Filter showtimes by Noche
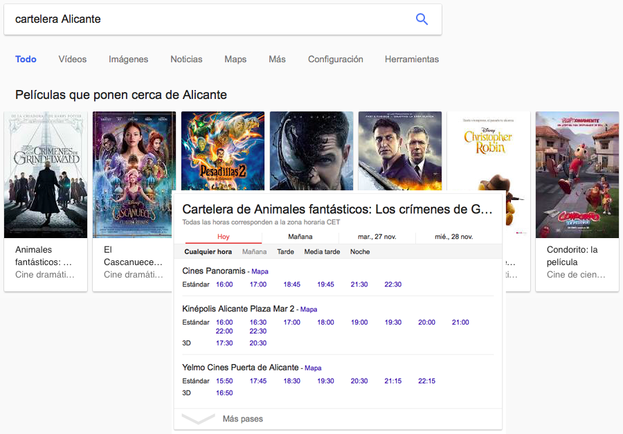623x434 pixels. click(360, 252)
